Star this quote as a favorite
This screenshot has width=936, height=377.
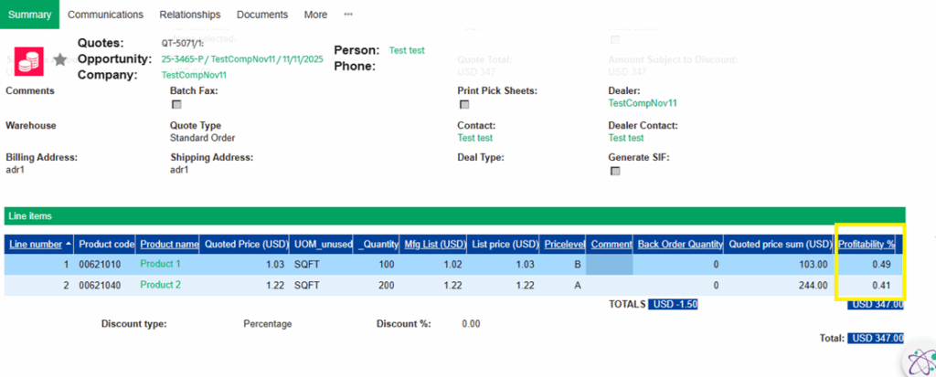(x=60, y=60)
